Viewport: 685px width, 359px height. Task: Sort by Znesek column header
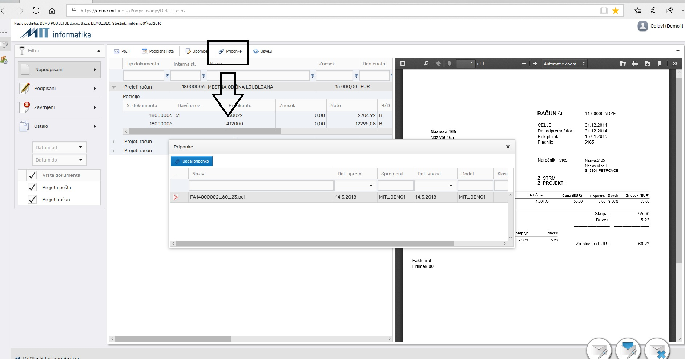tap(337, 64)
